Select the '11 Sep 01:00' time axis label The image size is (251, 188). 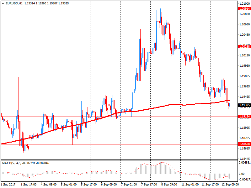pos(190,185)
